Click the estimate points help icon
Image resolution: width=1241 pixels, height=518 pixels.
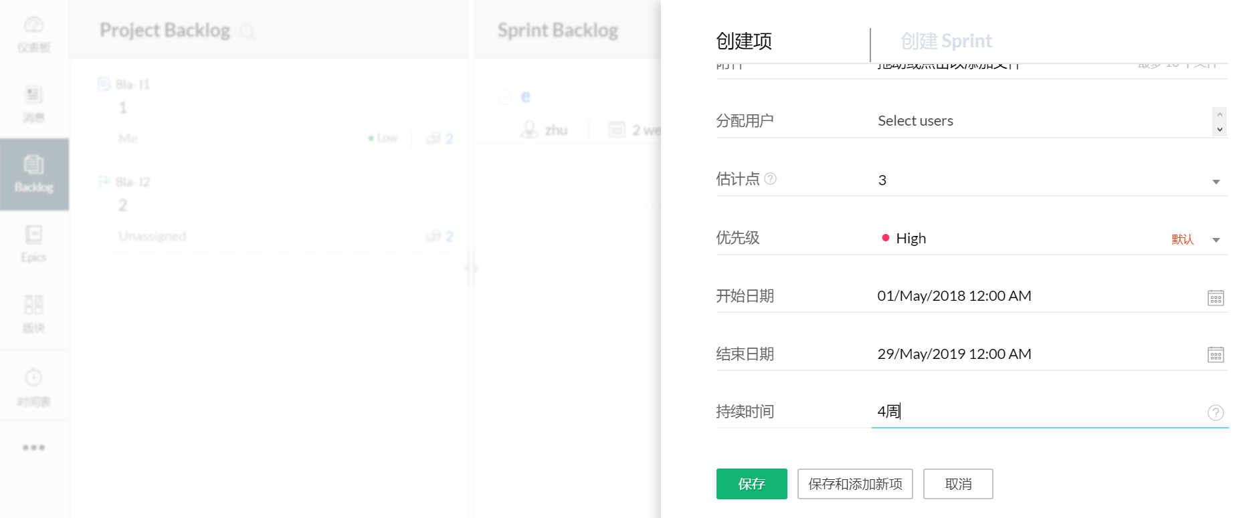[770, 178]
